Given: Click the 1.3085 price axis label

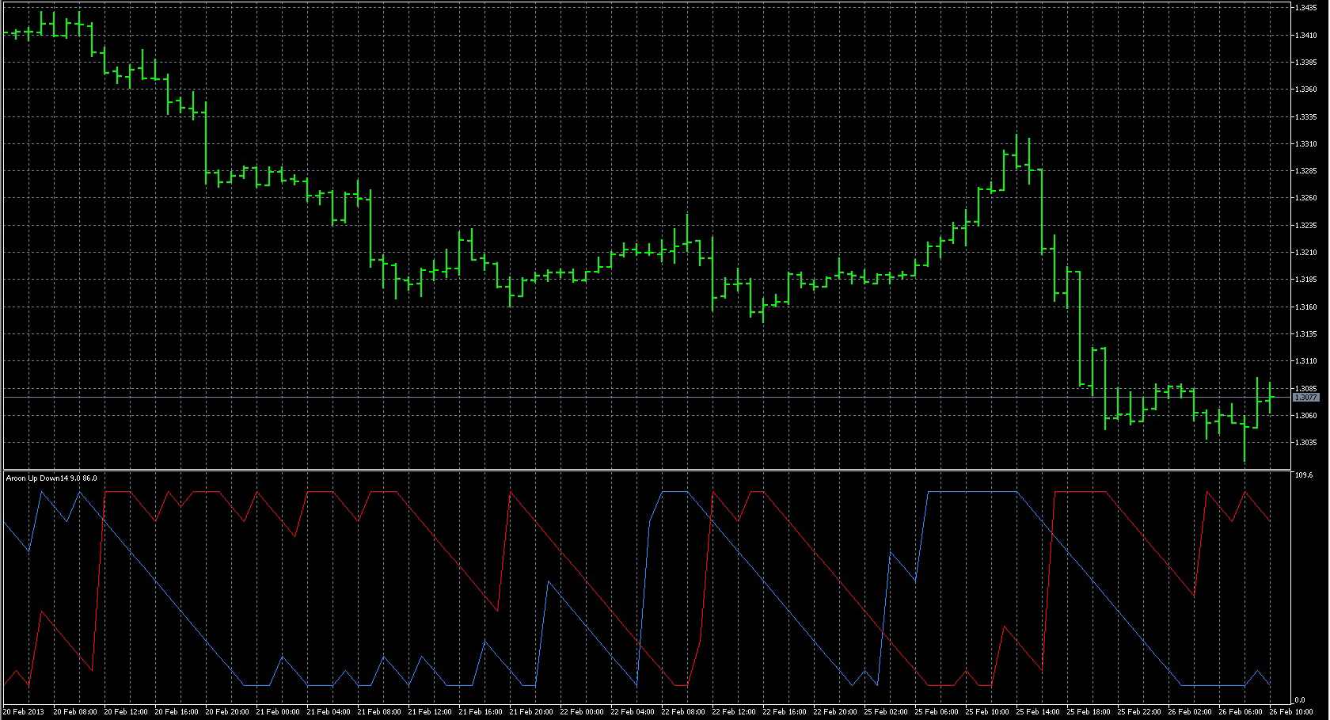Looking at the screenshot, I should click(x=1306, y=389).
